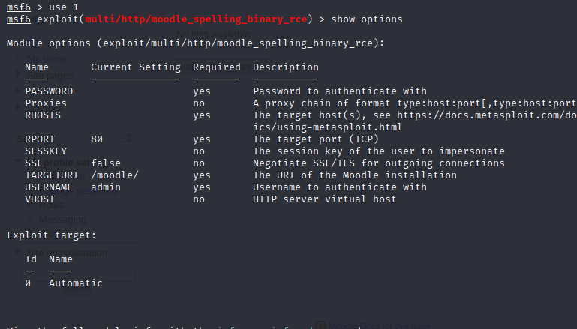
Task: Click the faint 'Messaging' background link
Action: pos(62,219)
